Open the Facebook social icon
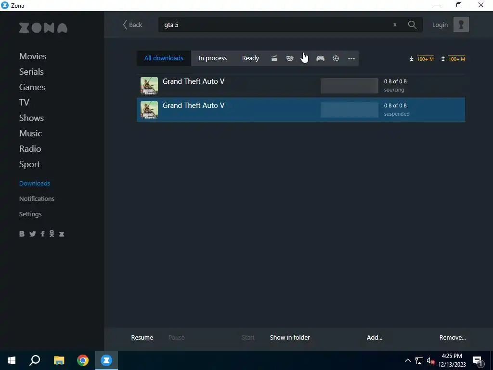 (x=42, y=234)
